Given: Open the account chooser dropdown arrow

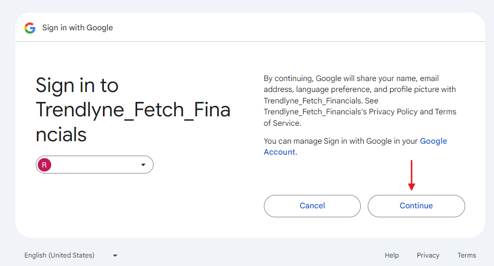Looking at the screenshot, I should pos(143,165).
